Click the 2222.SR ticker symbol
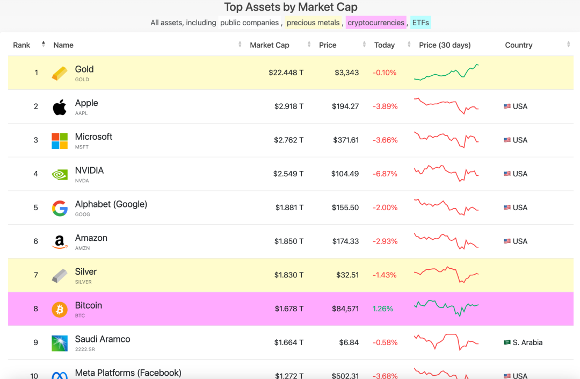Screen dimensions: 580x379 tap(85, 349)
